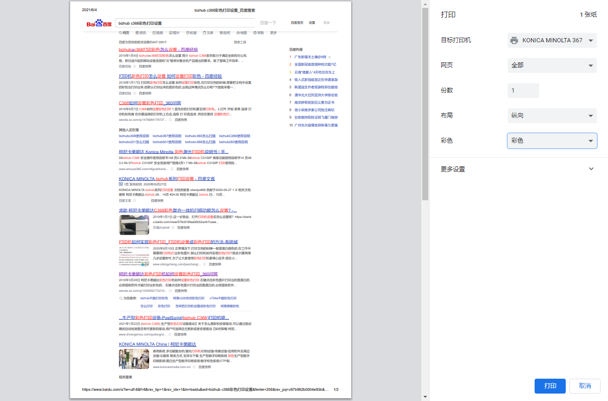Click the 份数 copies input field
The image size is (608, 401).
tap(523, 91)
